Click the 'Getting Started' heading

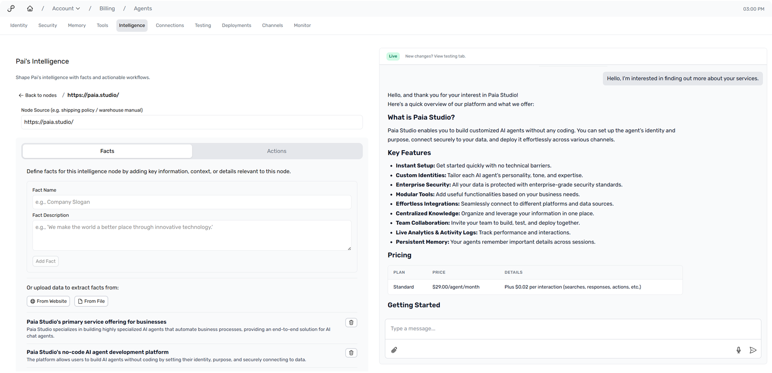click(414, 305)
